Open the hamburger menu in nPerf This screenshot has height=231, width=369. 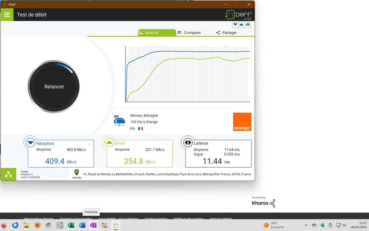7,15
